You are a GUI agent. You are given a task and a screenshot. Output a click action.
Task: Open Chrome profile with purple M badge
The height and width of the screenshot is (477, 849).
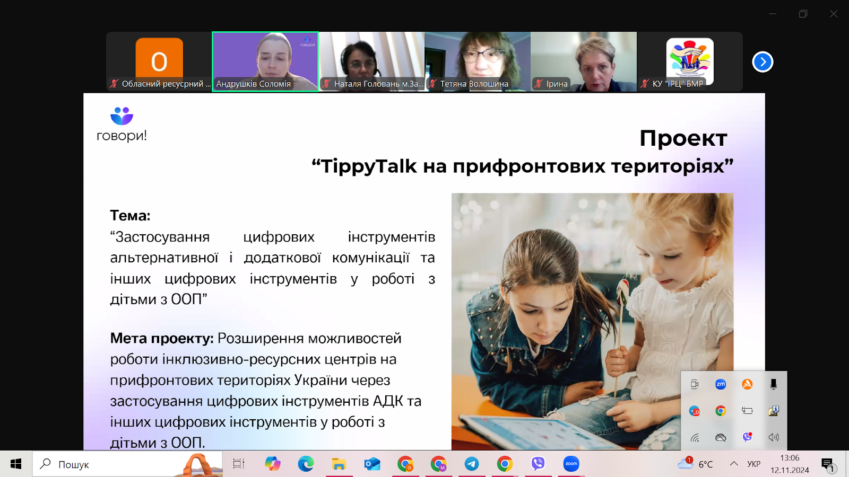(438, 464)
